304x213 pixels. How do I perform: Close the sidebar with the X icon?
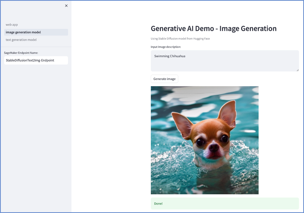coord(66,6)
